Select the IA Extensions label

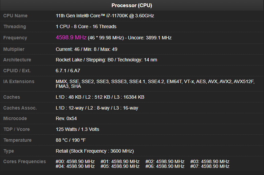pos(19,81)
